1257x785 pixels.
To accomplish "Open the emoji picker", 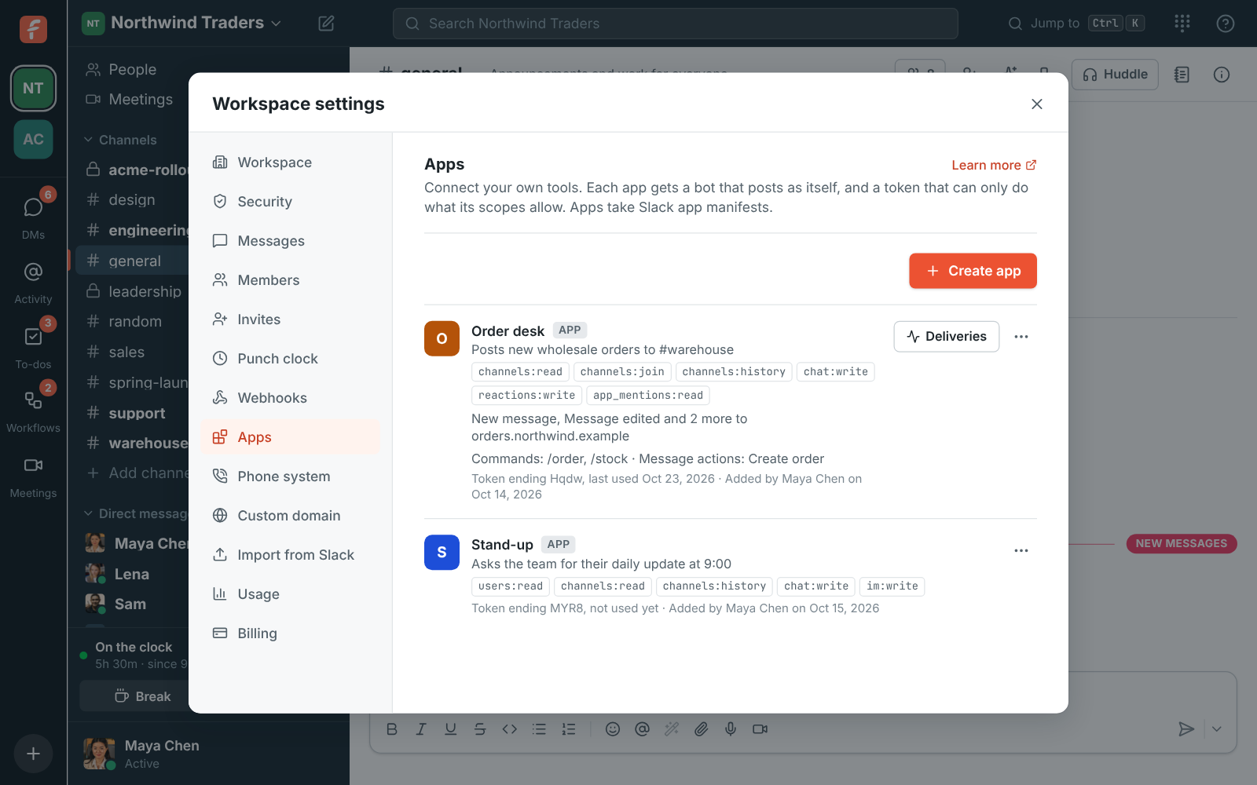I will pyautogui.click(x=613, y=729).
